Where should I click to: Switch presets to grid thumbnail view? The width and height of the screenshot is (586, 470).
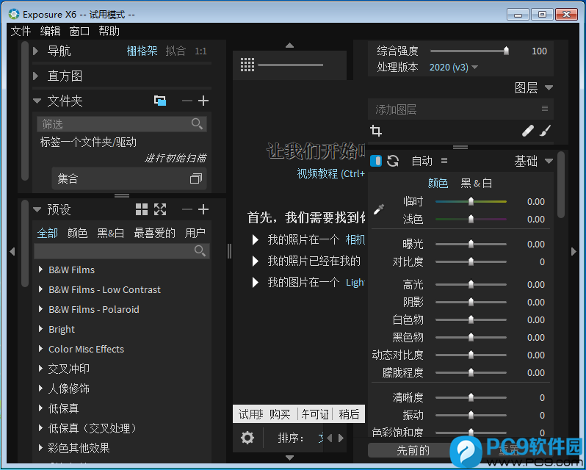[142, 209]
